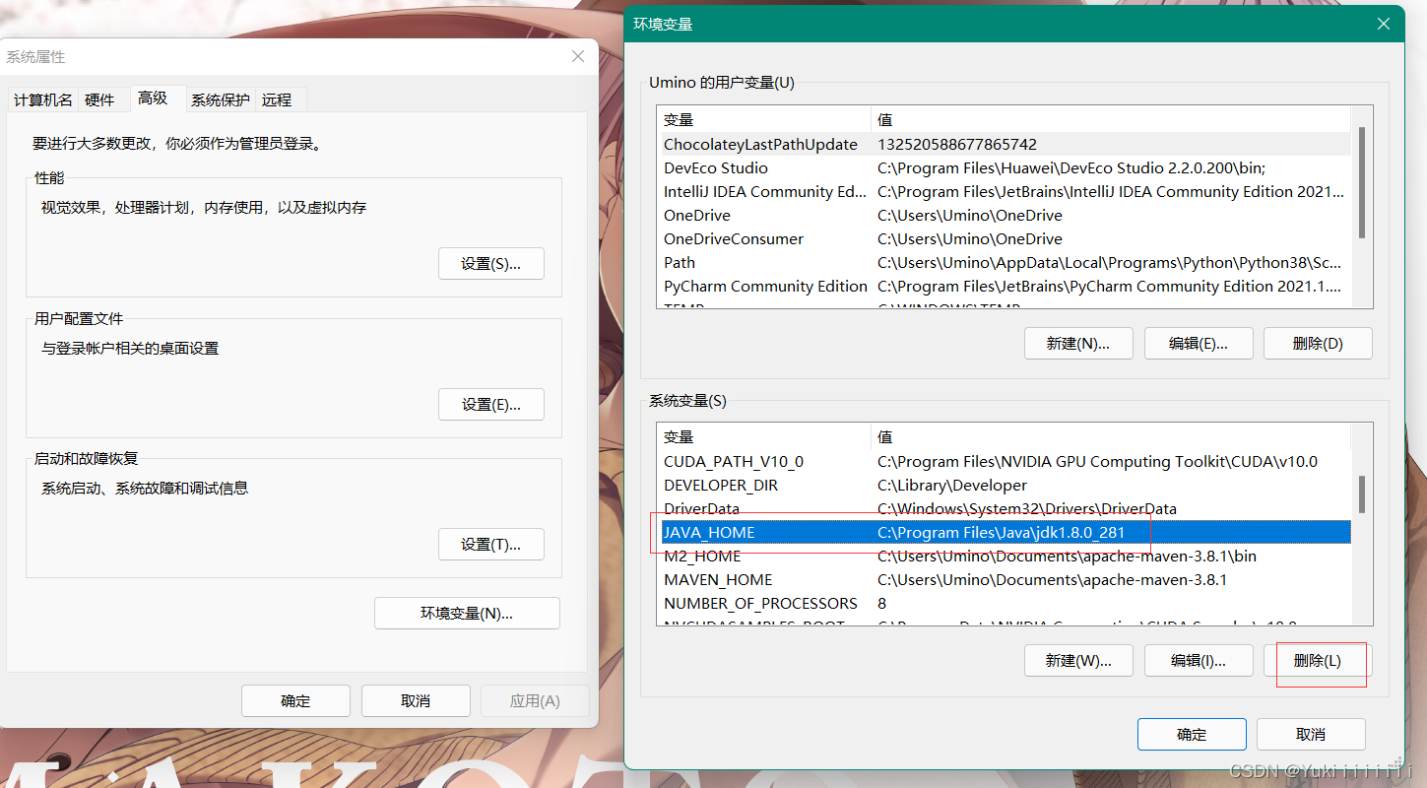The width and height of the screenshot is (1427, 788).
Task: Select the ChocolateyLastPathUpdate user variable
Action: [1004, 144]
